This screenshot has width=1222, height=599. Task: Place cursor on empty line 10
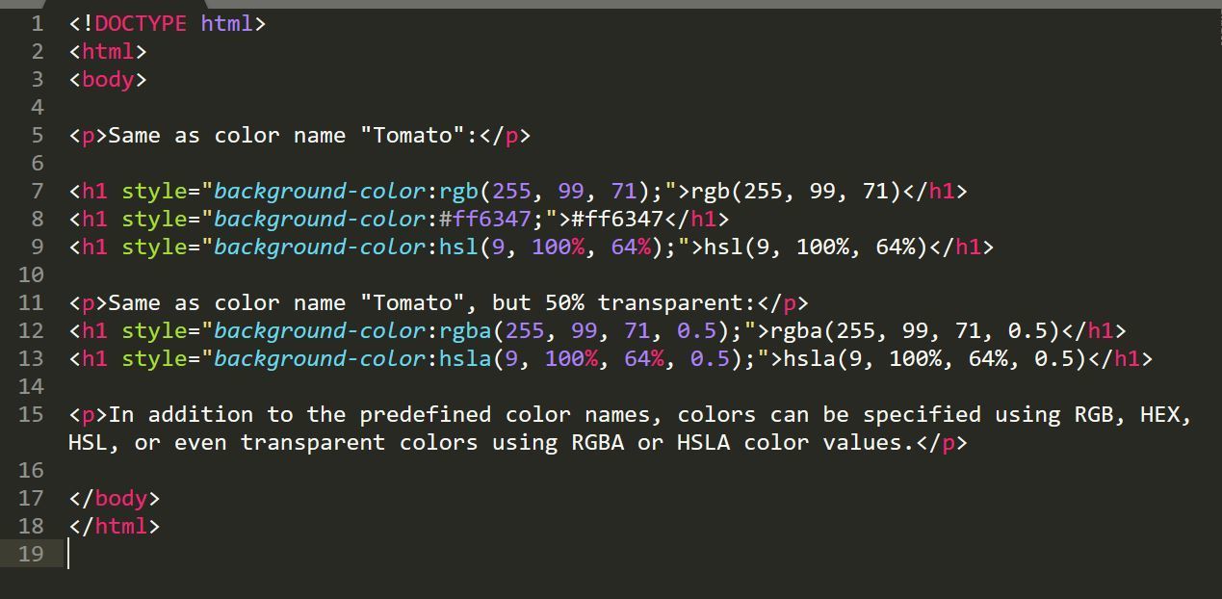pyautogui.click(x=289, y=274)
